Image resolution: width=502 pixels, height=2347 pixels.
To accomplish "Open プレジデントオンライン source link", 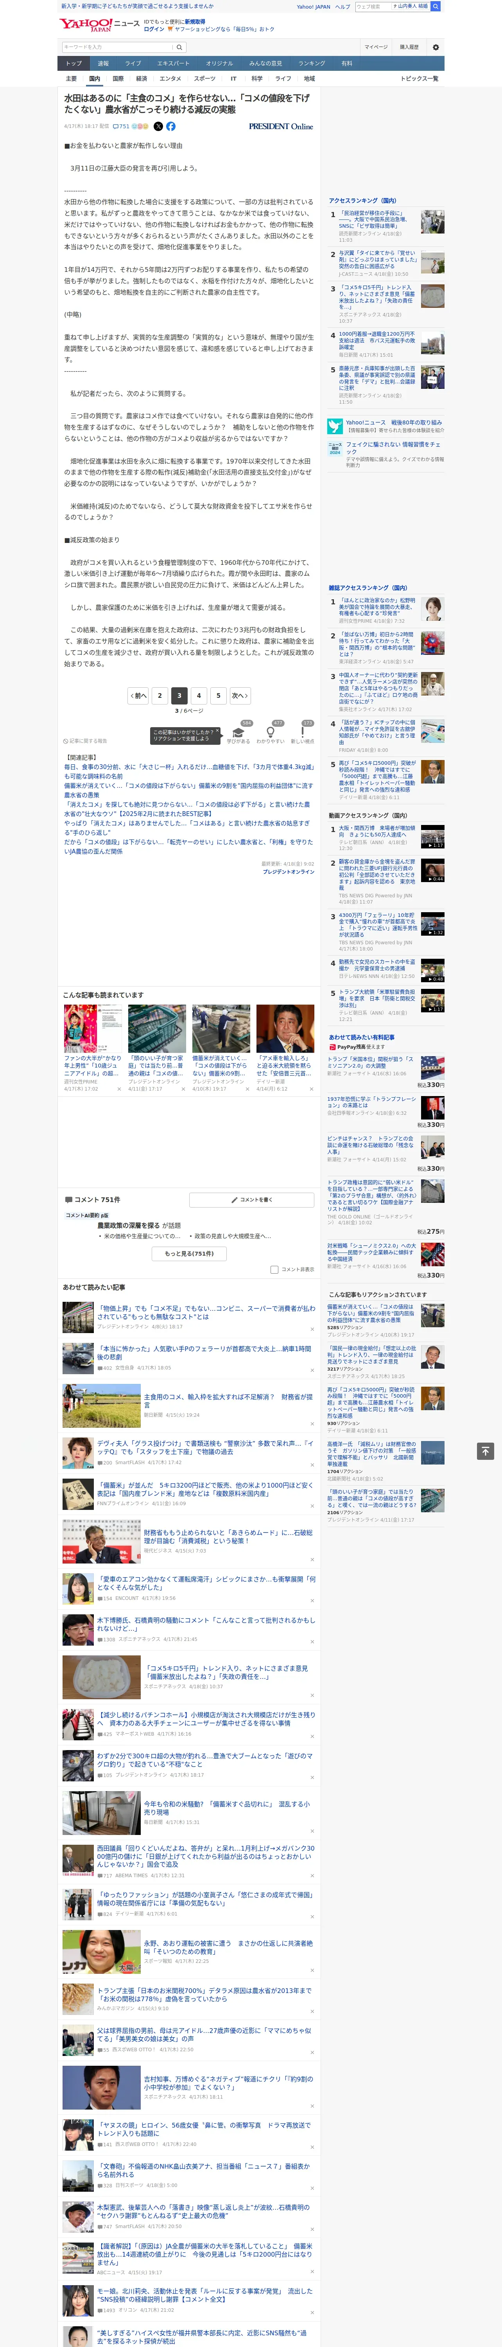I will tap(289, 872).
